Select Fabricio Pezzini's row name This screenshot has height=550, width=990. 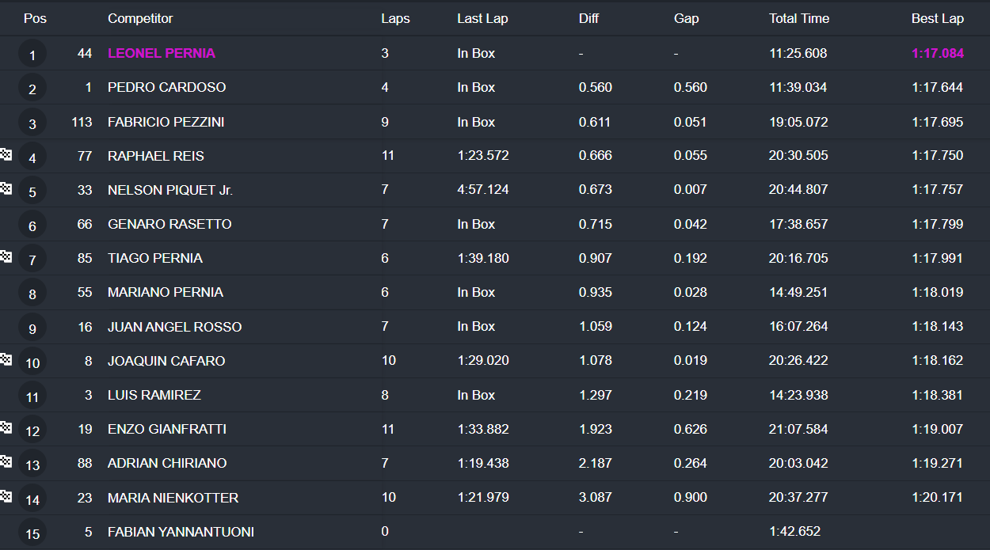click(x=166, y=122)
